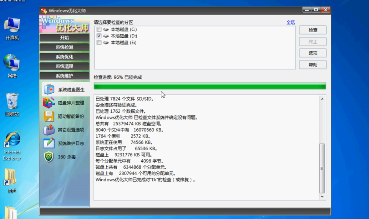Click the green check progress bar
Image resolution: width=369 pixels, height=219 pixels.
210,86
